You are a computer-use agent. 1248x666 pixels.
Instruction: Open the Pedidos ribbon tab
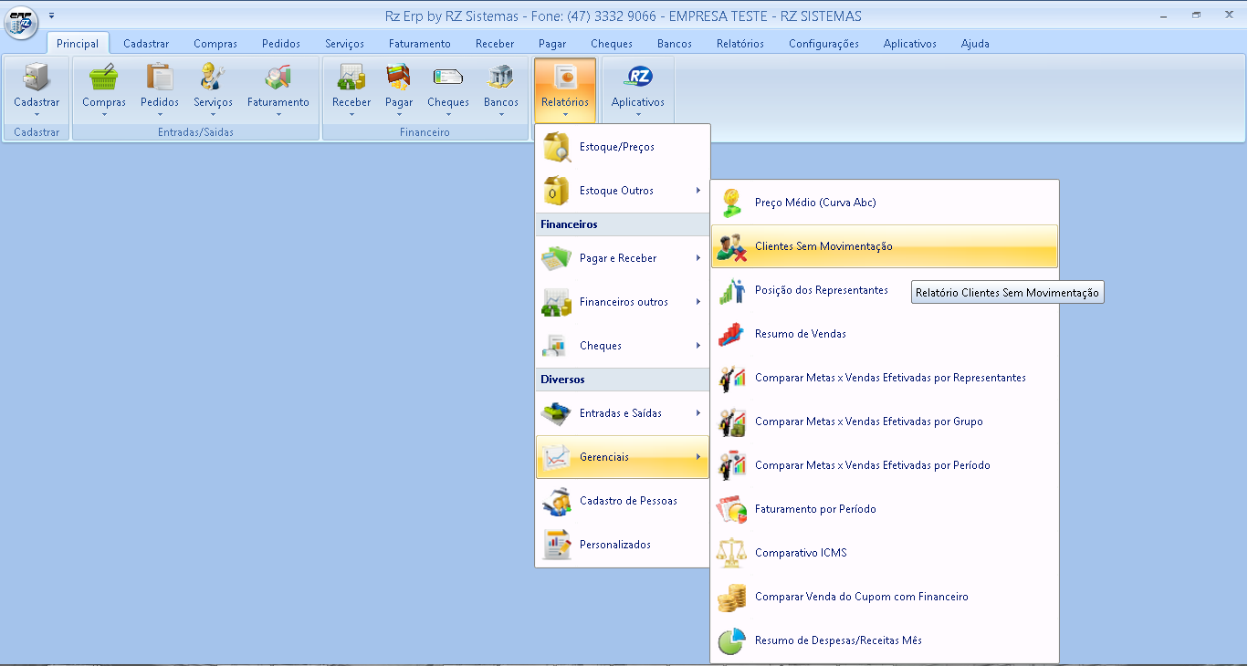281,44
